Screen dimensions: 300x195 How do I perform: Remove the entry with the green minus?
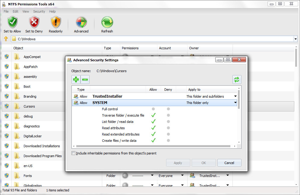[85, 80]
